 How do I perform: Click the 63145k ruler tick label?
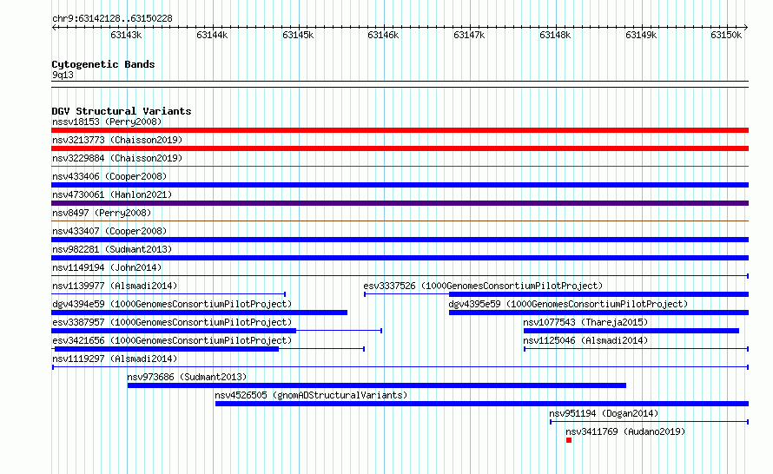click(x=298, y=35)
